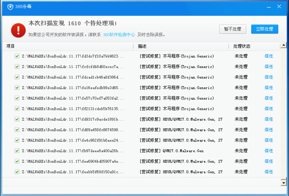Uncheck the fe16eafedb99e3d65 item checkbox

17,88
